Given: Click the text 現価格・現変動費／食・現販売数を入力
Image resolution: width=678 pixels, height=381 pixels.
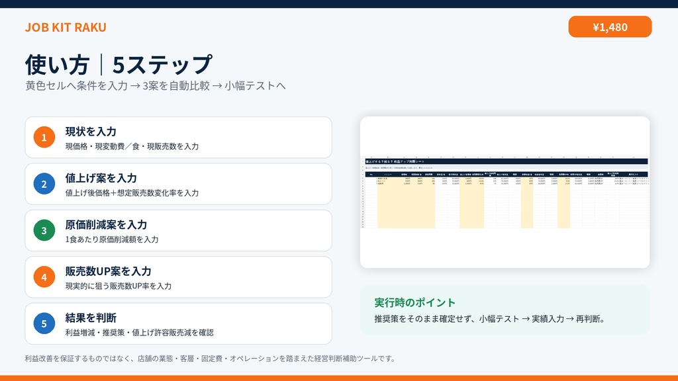Looking at the screenshot, I should 132,146.
